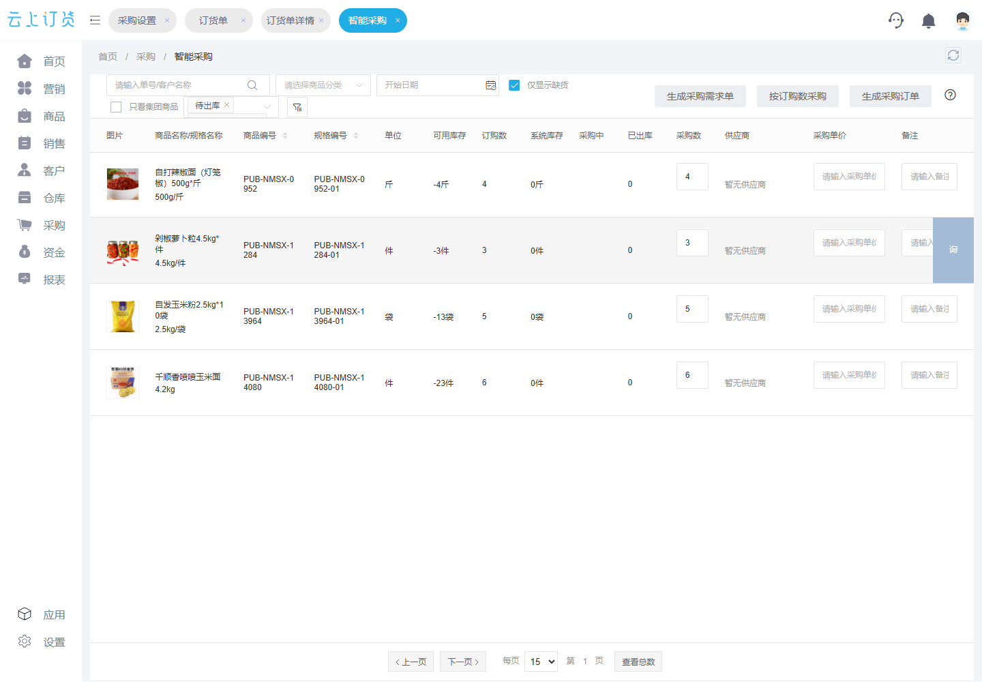Switch to the 订货单详情 tab
The width and height of the screenshot is (982, 682).
291,20
